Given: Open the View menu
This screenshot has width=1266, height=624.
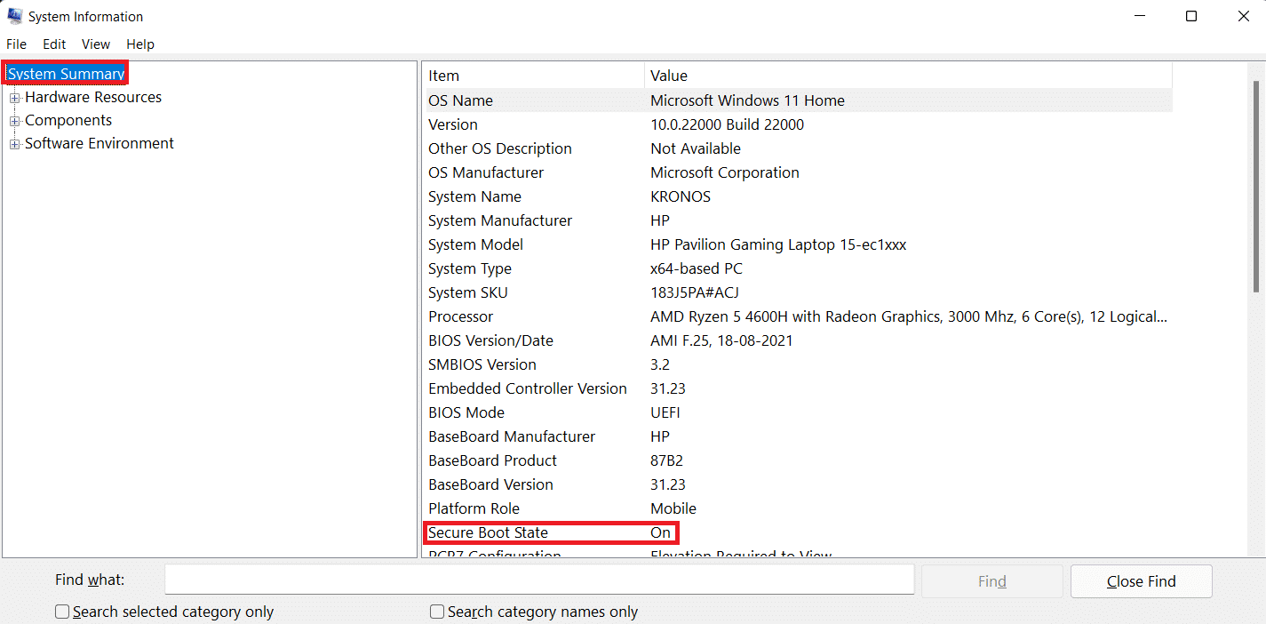Looking at the screenshot, I should 96,44.
